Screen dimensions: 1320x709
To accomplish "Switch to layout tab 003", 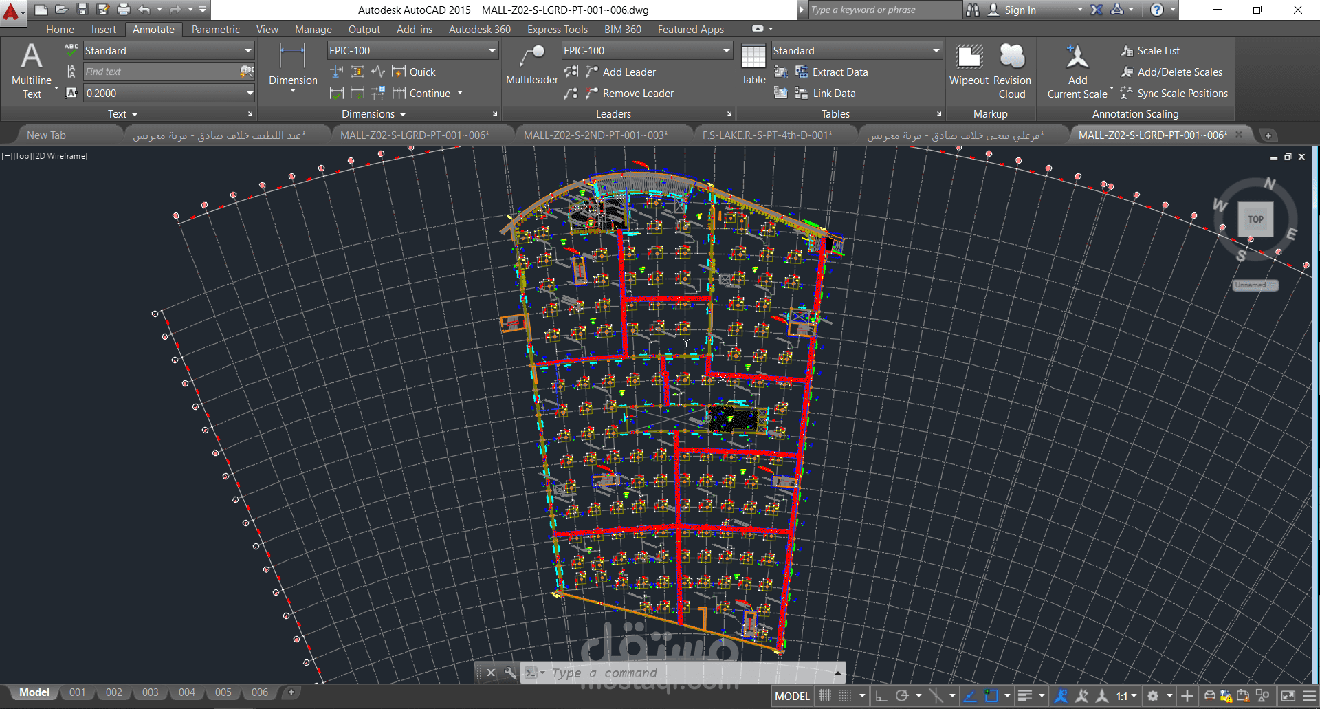I will 150,692.
